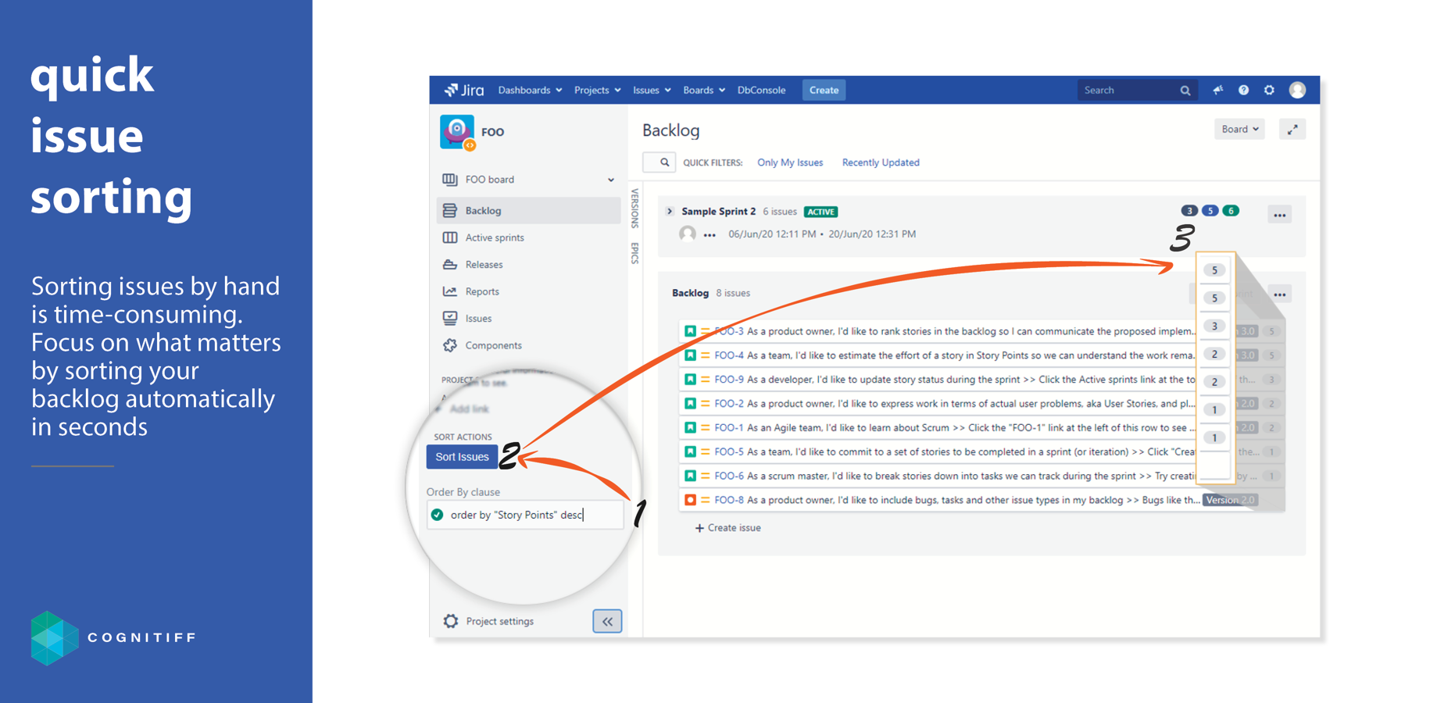
Task: Open the Boards dropdown menu
Action: [x=703, y=90]
